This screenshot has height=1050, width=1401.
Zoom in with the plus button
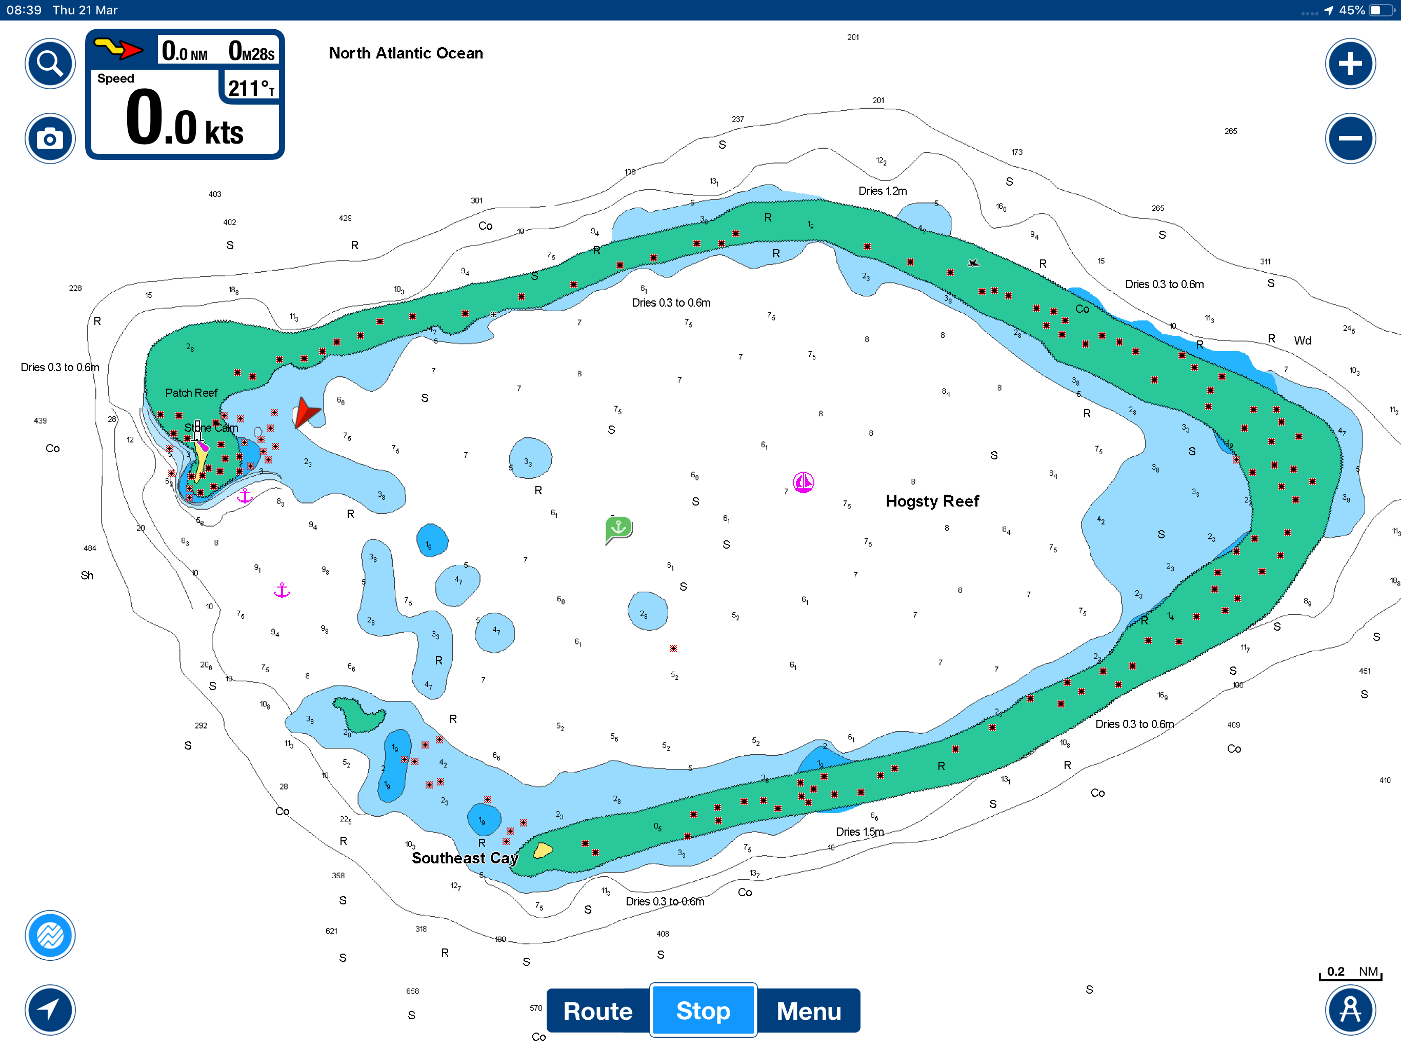click(x=1350, y=64)
